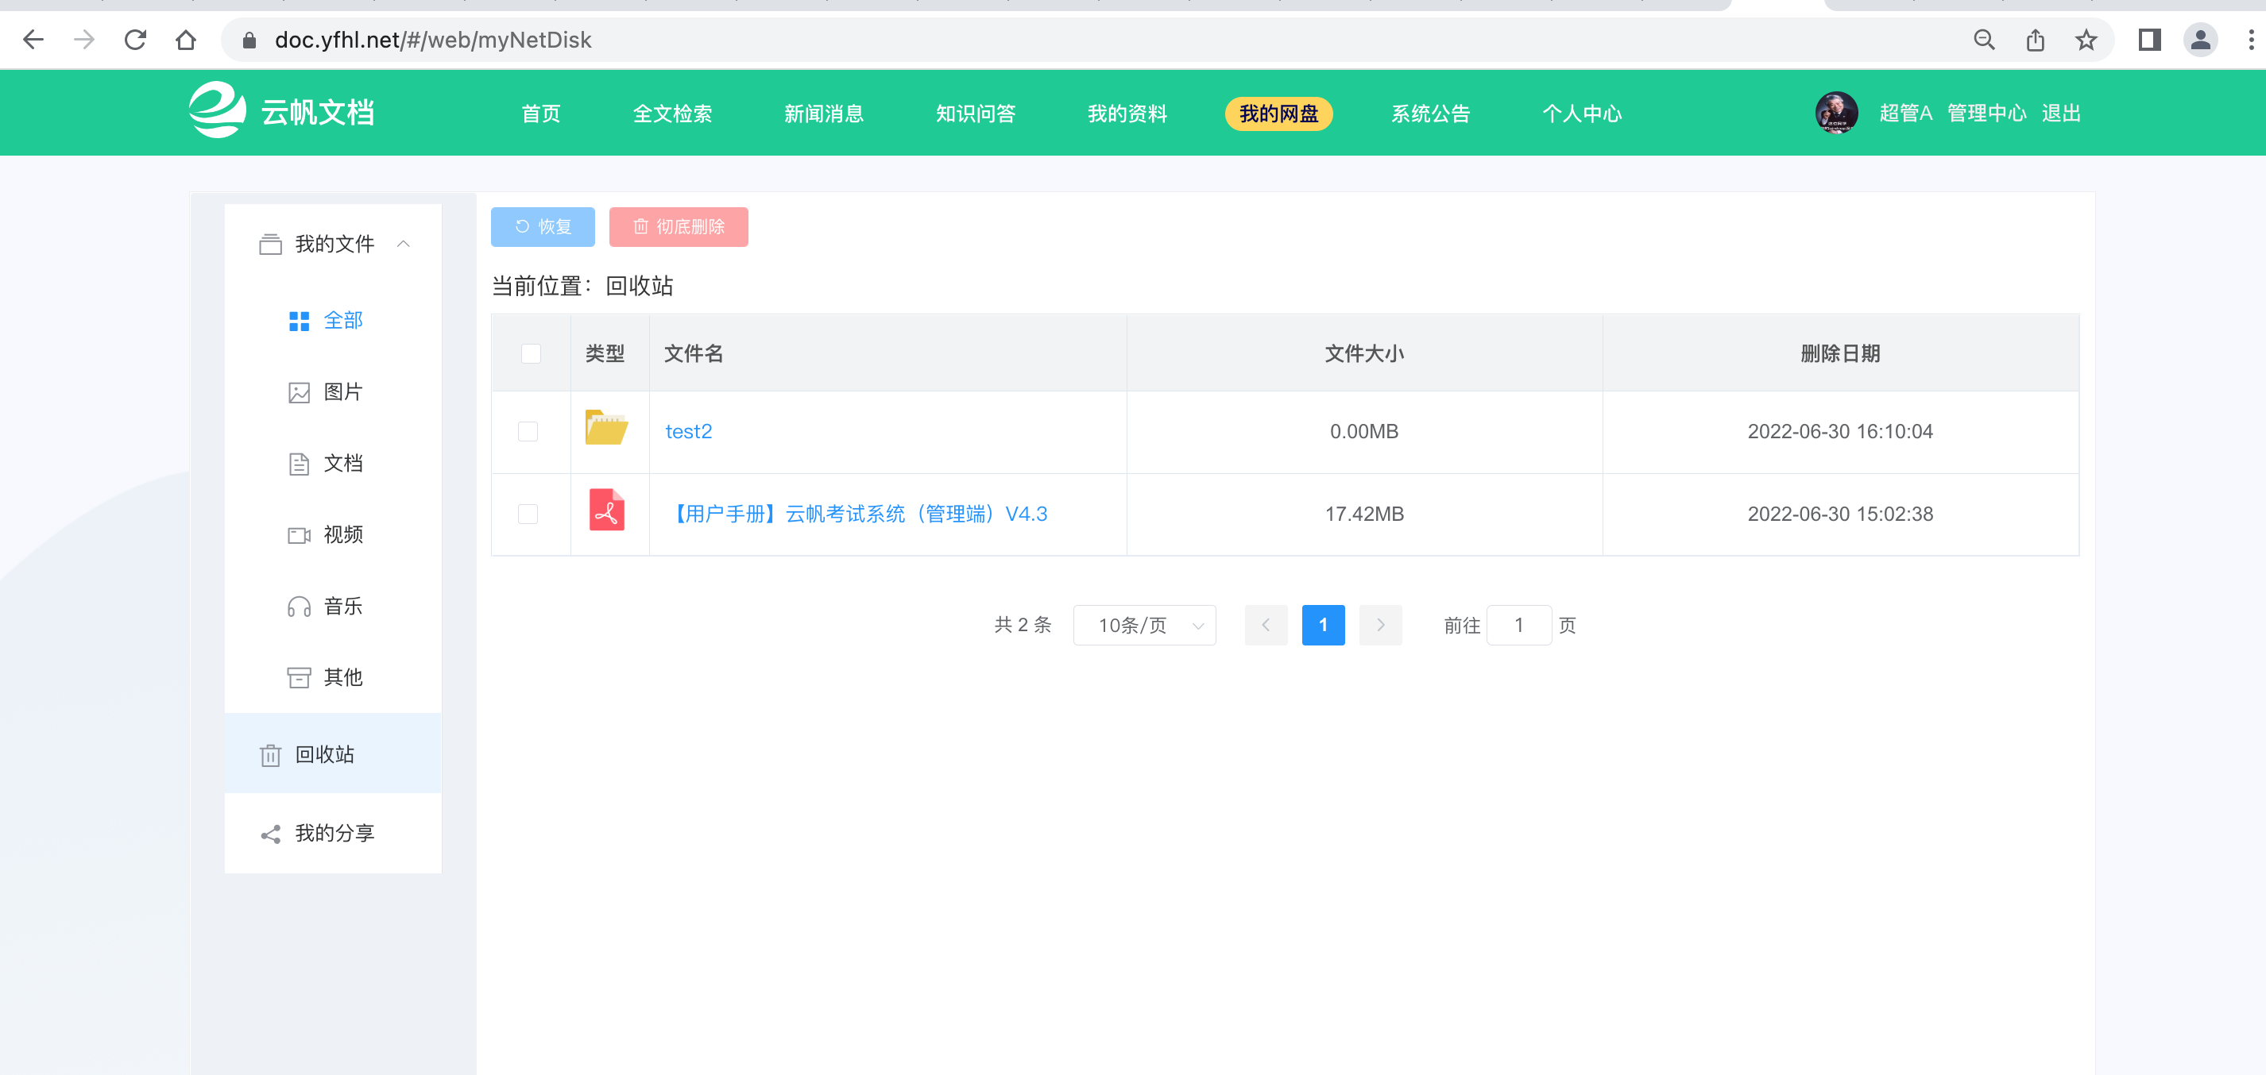This screenshot has width=2266, height=1075.
Task: Filter by 视频
Action: (332, 534)
